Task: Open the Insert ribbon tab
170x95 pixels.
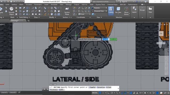Action: click(46, 4)
